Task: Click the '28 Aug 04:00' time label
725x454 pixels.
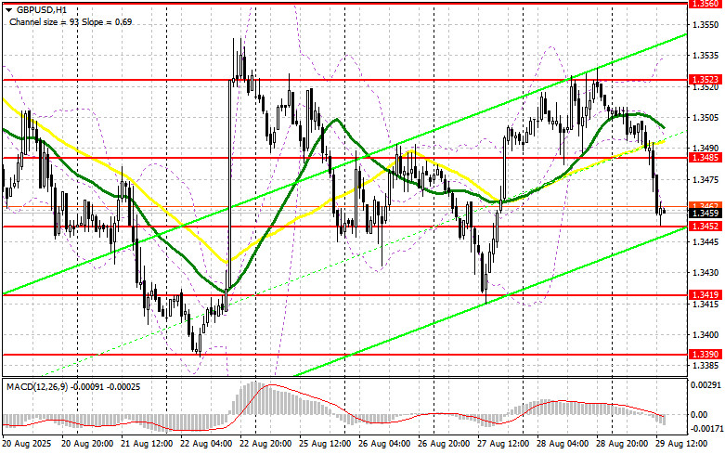Action: pos(563,444)
